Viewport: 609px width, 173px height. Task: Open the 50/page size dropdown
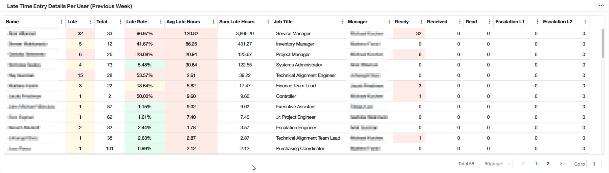496,164
